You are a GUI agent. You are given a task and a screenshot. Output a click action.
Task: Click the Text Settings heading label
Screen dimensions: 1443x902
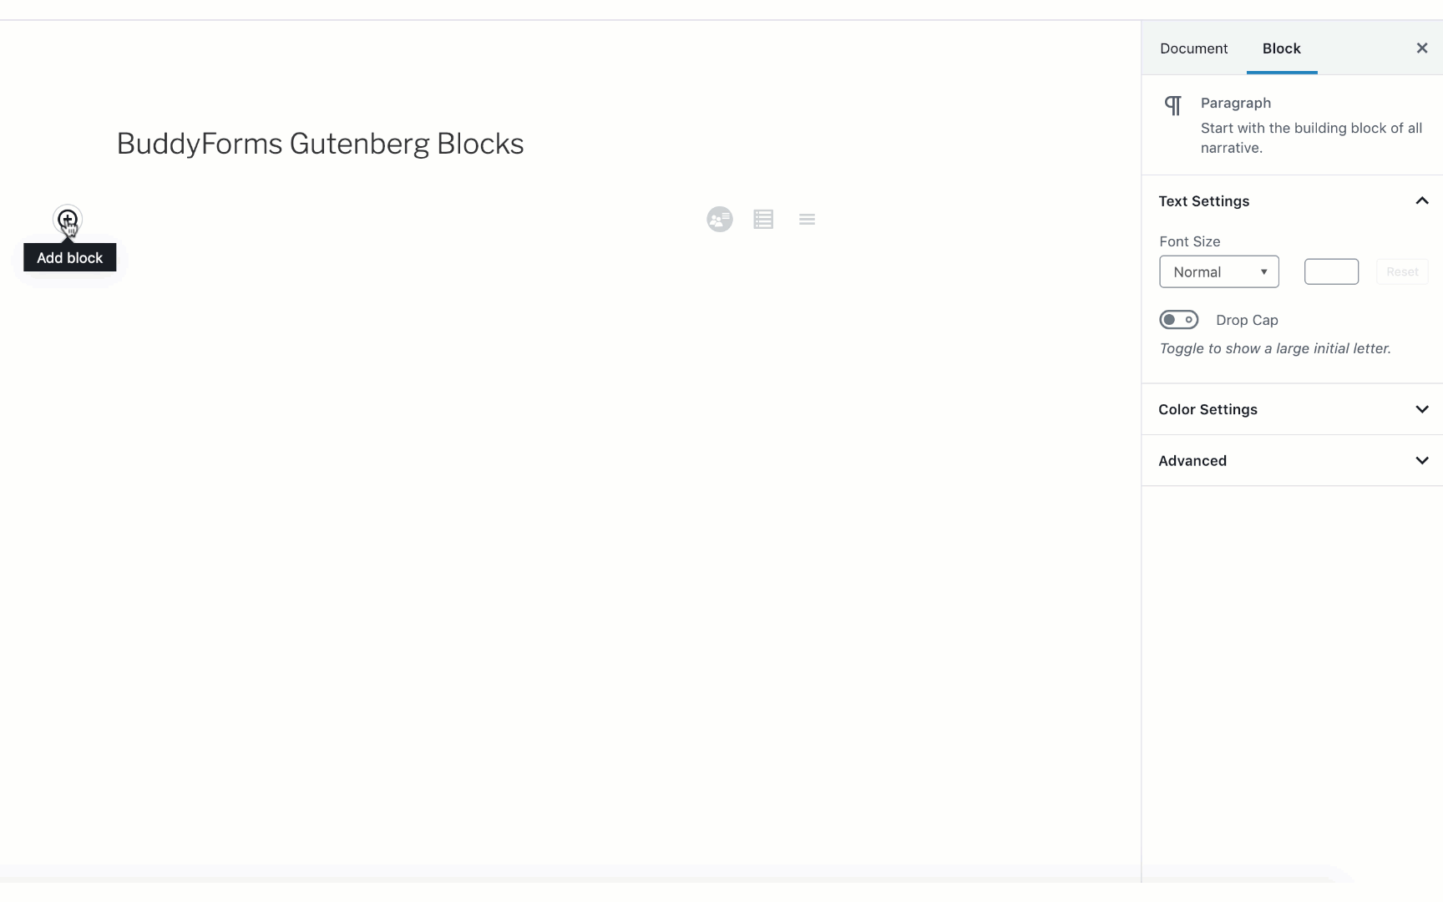(1203, 201)
